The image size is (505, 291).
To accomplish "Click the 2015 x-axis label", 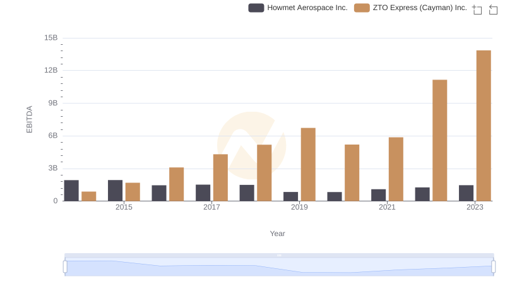I will [x=124, y=207].
